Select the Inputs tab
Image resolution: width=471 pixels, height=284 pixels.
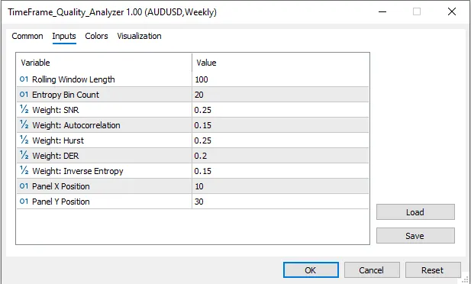pyautogui.click(x=64, y=36)
